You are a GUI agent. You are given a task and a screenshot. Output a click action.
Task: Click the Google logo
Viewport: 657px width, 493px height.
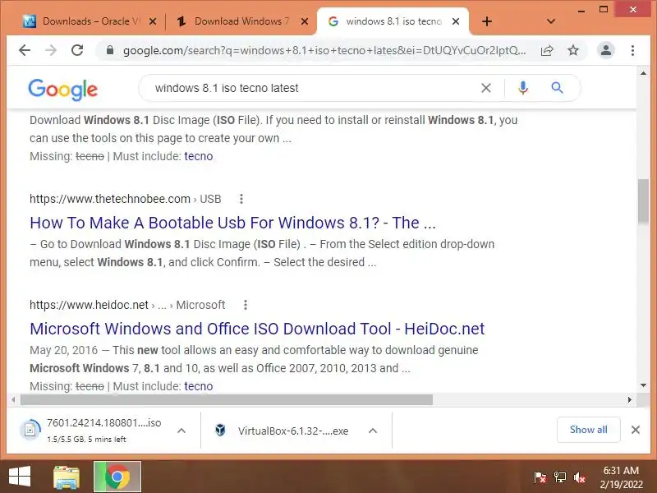point(63,90)
